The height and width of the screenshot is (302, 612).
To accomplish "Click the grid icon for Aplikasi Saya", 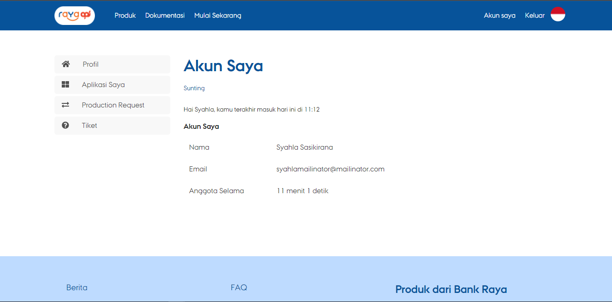I will [65, 84].
